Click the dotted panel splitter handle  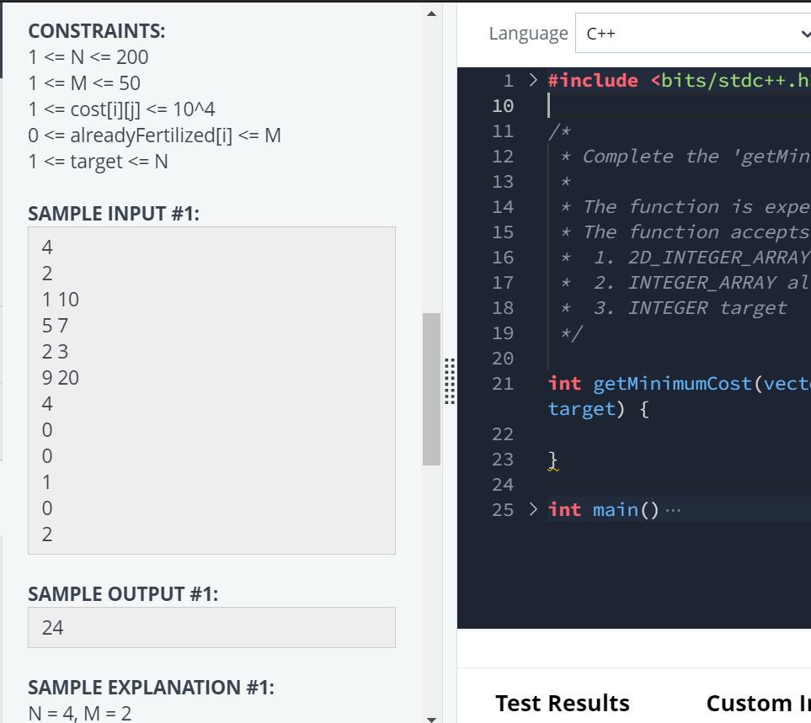(x=450, y=381)
